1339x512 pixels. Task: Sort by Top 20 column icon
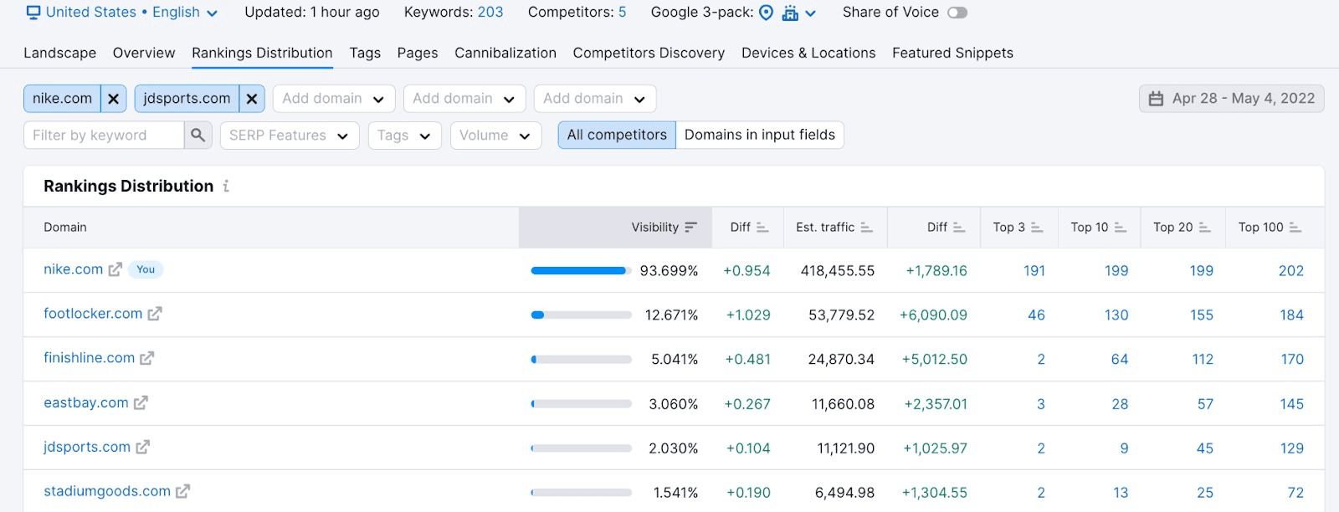(x=1205, y=228)
